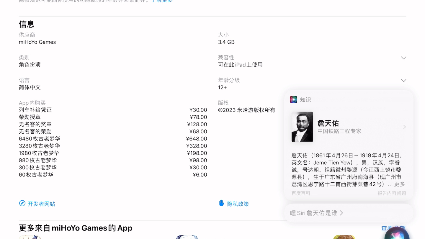Select the 无名客的奖章 purchase row
Viewport: 425px width, 239px height.
[113, 124]
